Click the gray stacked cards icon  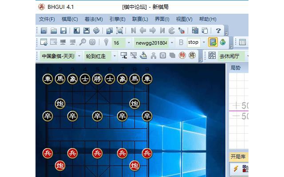(x=172, y=55)
